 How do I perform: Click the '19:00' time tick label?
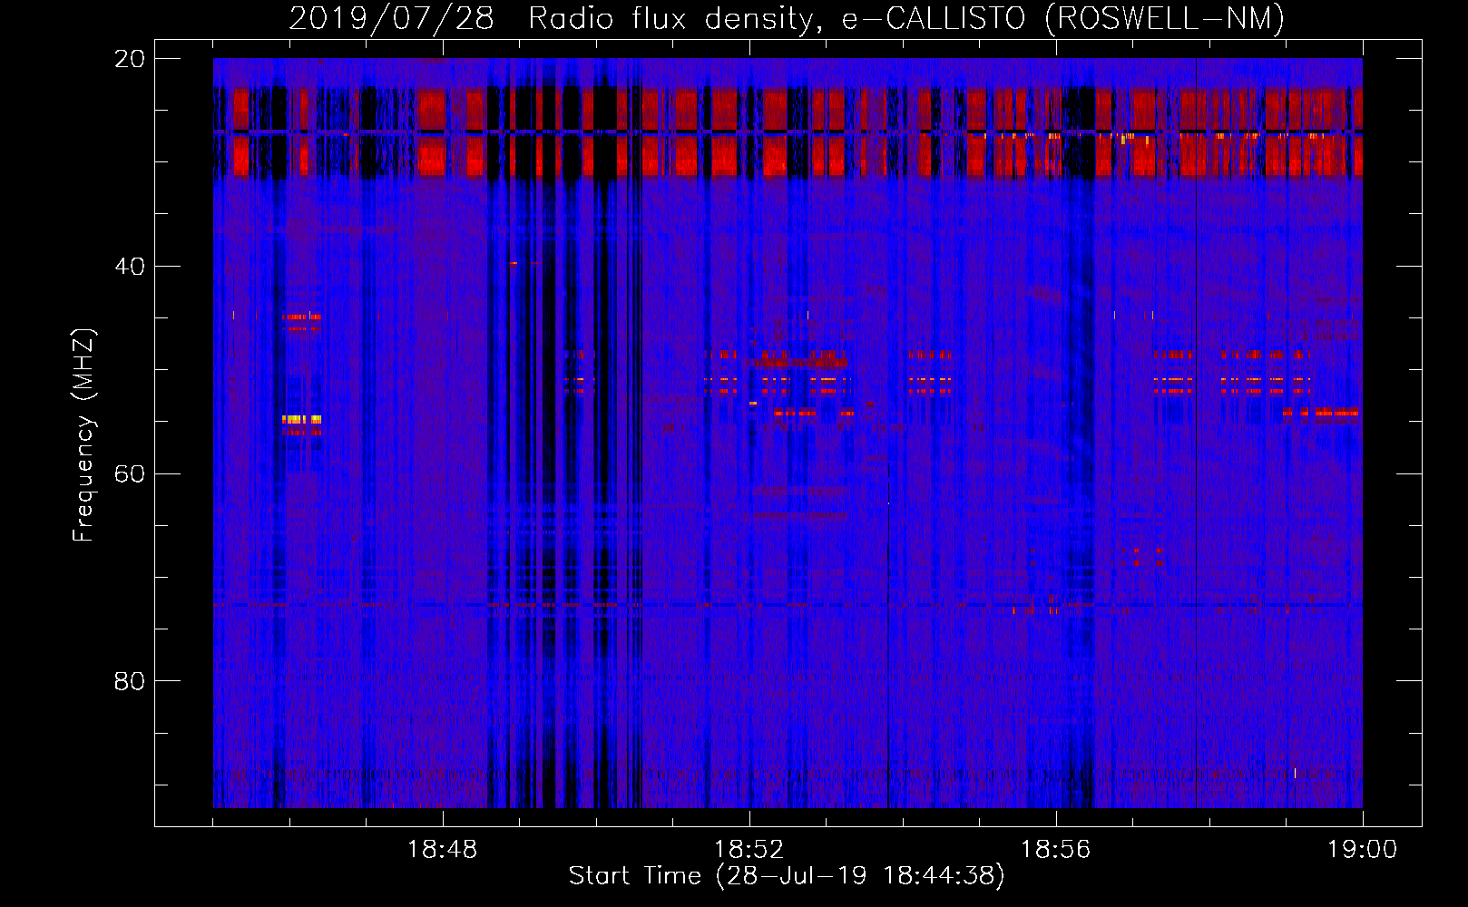tap(1362, 850)
